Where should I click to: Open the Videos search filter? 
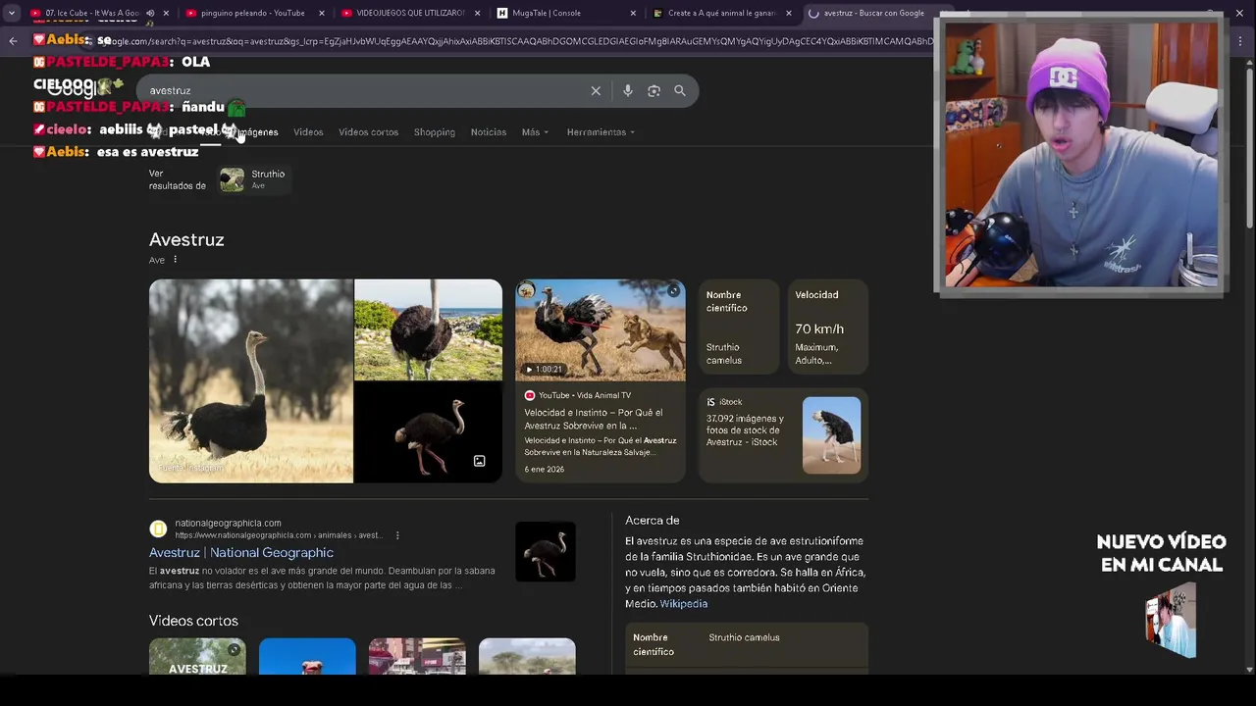pos(308,132)
